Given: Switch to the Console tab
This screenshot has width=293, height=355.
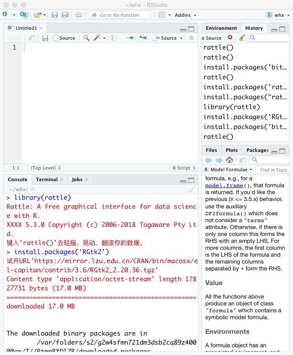Looking at the screenshot, I should [17, 179].
